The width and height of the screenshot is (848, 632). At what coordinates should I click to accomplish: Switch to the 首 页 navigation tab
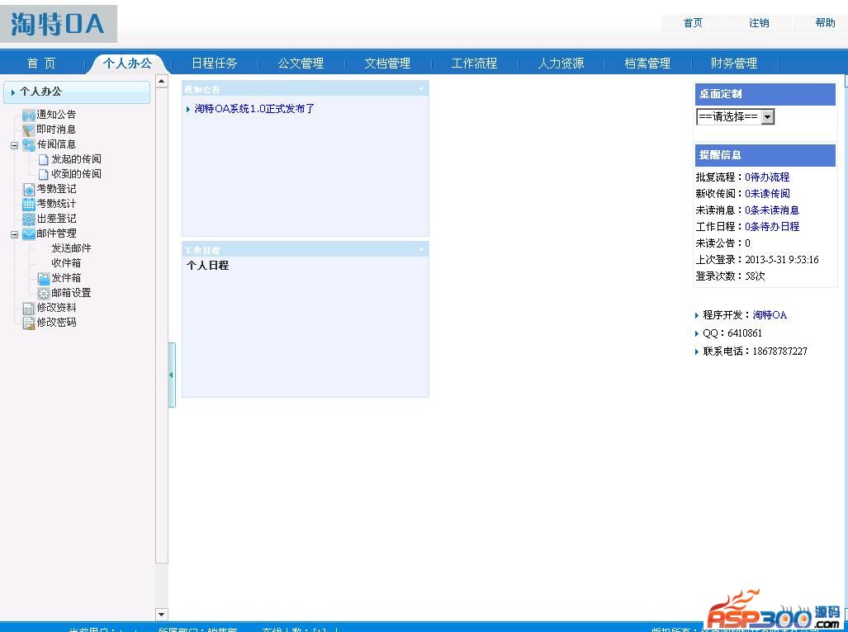click(41, 64)
